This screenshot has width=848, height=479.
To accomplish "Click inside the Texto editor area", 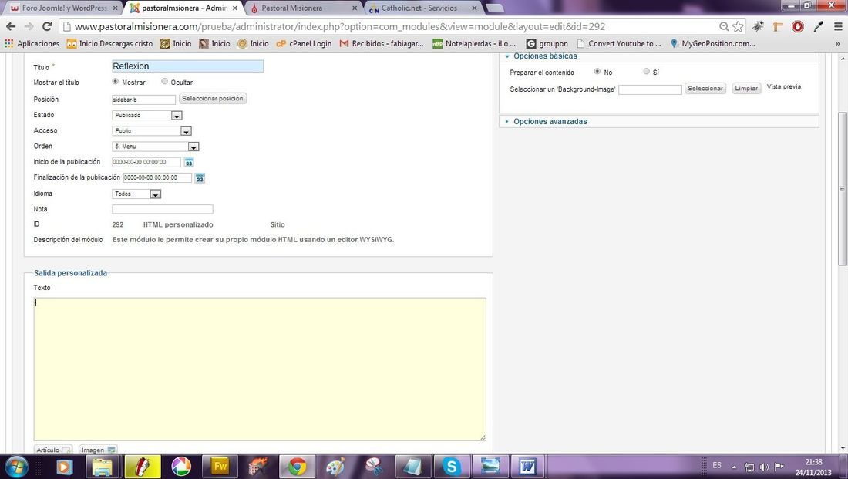I will click(260, 369).
